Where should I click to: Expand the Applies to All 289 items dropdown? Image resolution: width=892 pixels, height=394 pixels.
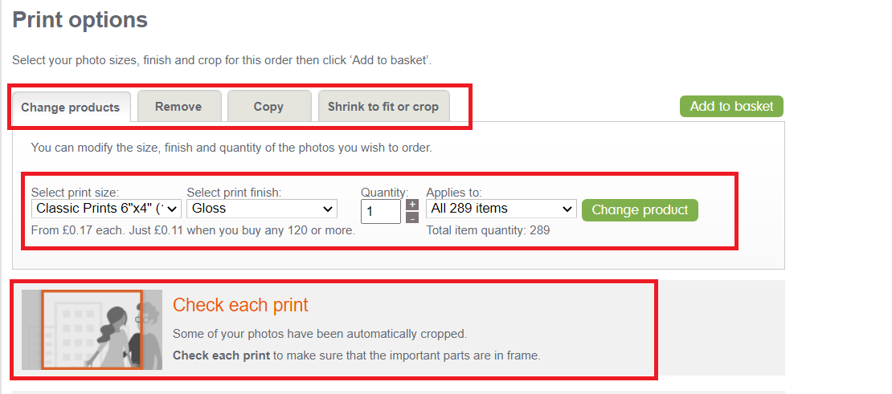point(501,209)
